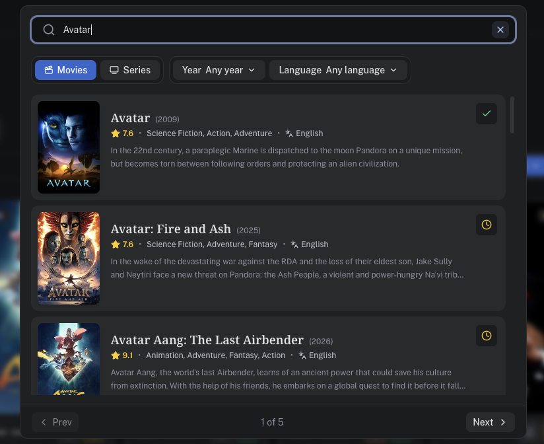Click the magnifying glass search icon
This screenshot has width=544, height=444.
tap(49, 30)
